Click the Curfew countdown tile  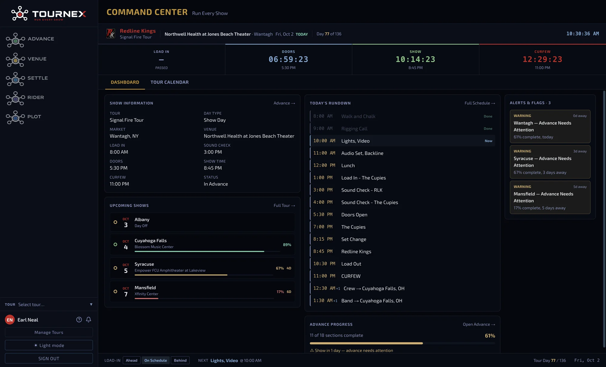(542, 59)
